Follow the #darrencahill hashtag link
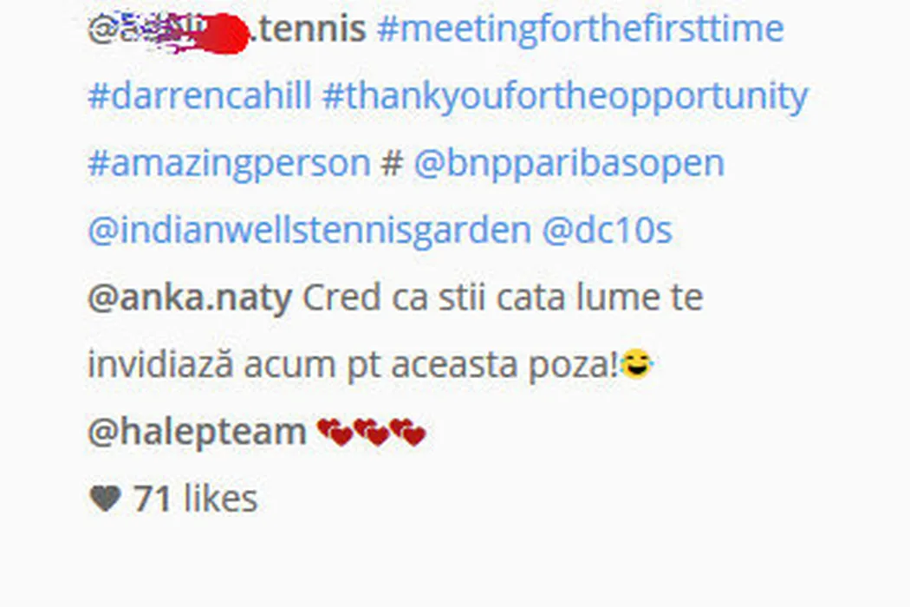The height and width of the screenshot is (607, 910). (199, 95)
